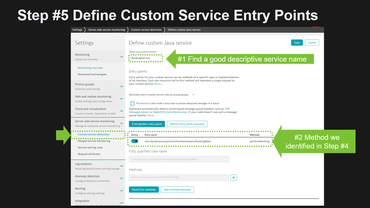Screen dimensions: 370x208
Task: Expand the Log analytics section
Action: point(122,166)
